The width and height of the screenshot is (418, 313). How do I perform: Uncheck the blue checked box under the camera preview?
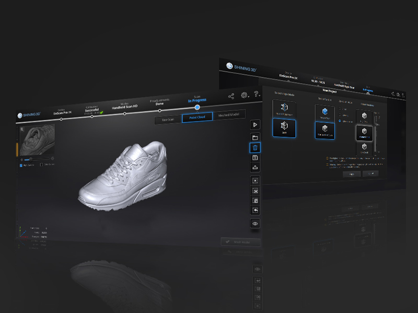pos(21,165)
